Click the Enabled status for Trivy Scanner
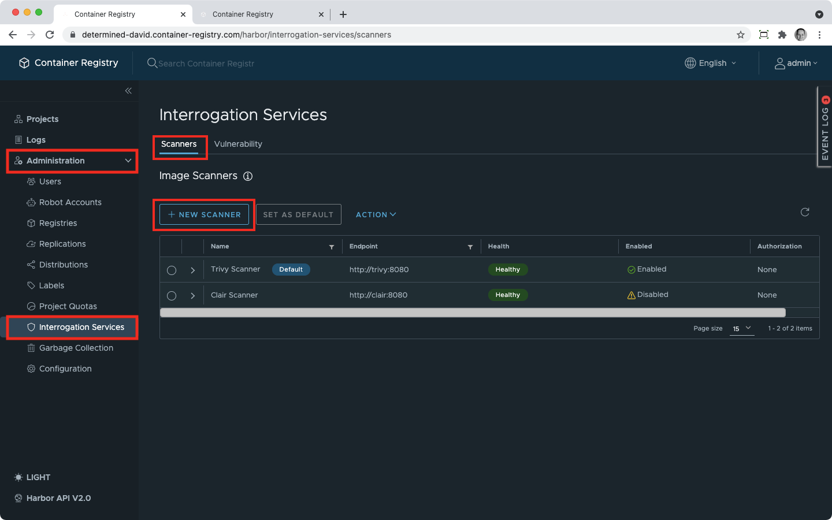This screenshot has height=520, width=832. coord(647,269)
